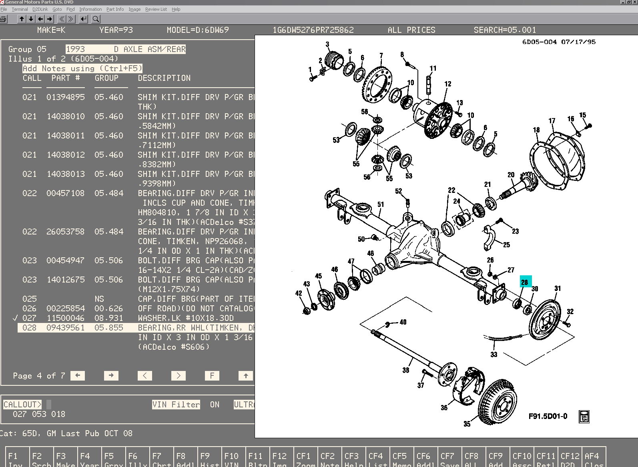Click the F5 function key button

click(x=113, y=457)
